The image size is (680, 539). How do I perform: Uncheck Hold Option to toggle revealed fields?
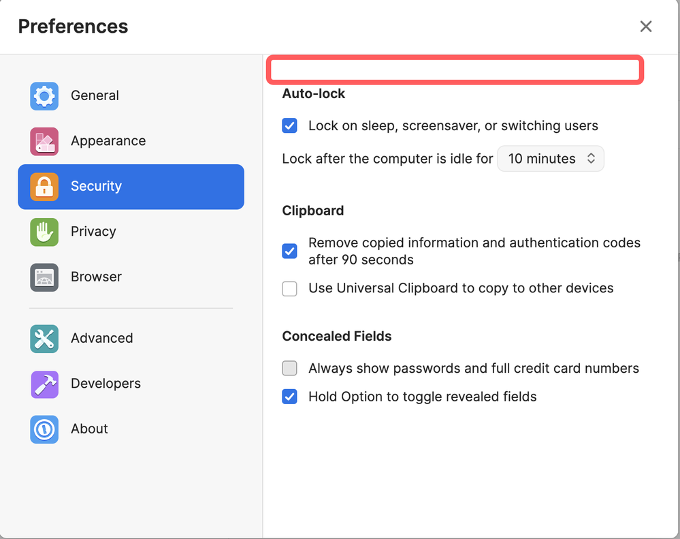click(x=290, y=397)
